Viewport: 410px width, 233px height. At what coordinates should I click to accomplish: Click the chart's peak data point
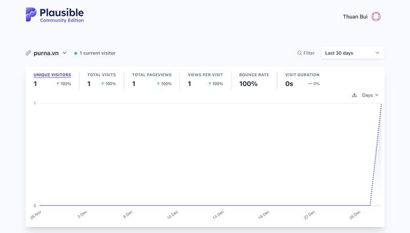point(381,104)
